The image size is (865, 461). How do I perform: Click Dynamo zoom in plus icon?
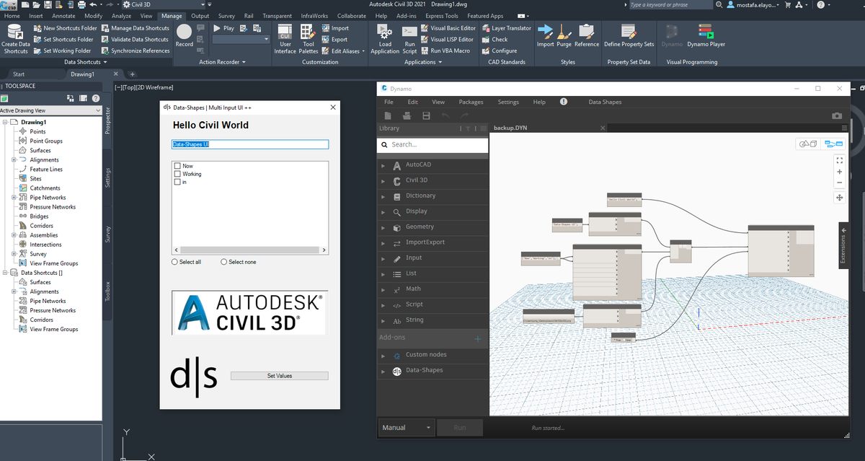tap(839, 172)
